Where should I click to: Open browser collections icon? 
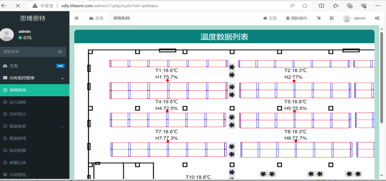(349, 6)
